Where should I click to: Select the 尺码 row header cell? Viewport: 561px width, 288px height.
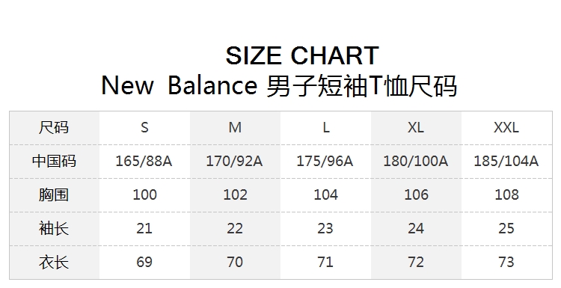[x=54, y=128]
